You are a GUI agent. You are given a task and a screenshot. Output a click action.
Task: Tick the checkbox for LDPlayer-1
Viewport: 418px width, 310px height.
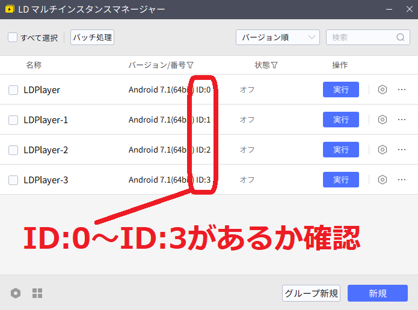click(13, 120)
